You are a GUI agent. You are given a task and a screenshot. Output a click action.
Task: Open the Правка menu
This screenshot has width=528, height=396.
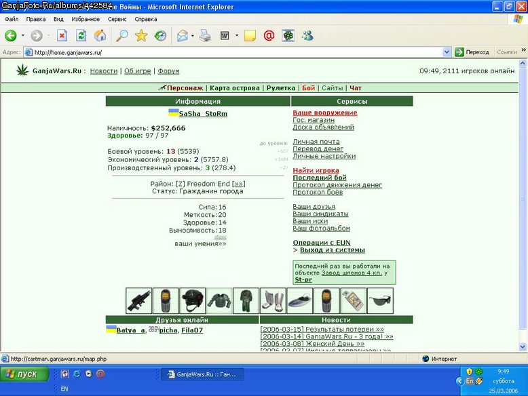click(x=36, y=19)
